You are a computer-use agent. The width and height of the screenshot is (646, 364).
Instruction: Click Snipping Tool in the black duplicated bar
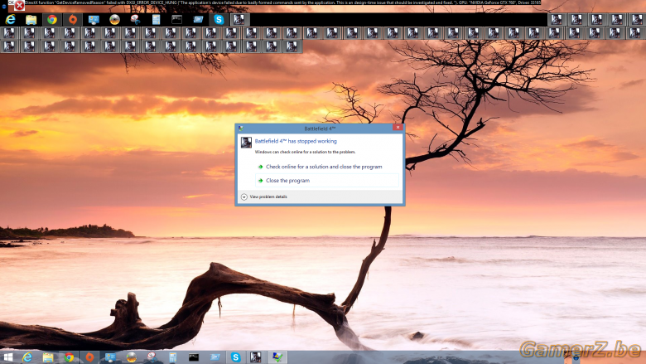click(135, 19)
